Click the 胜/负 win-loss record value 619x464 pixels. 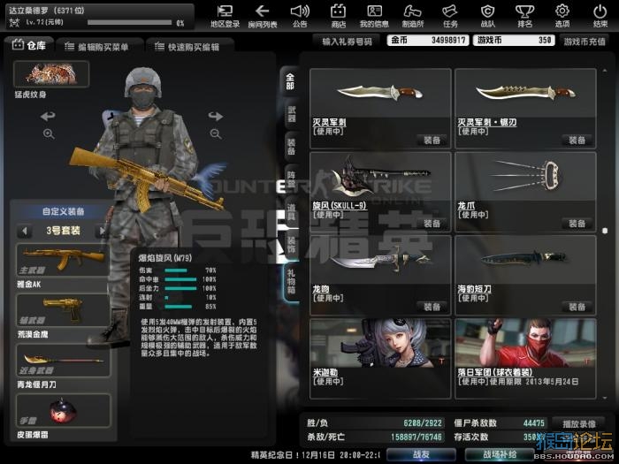[x=423, y=423]
